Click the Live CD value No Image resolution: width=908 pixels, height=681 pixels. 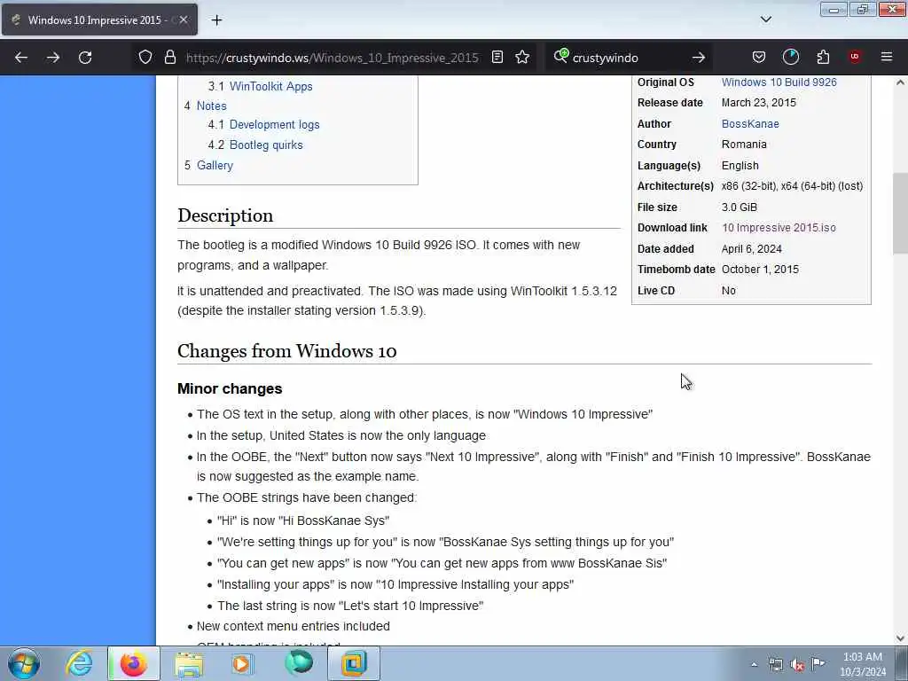[x=729, y=291]
